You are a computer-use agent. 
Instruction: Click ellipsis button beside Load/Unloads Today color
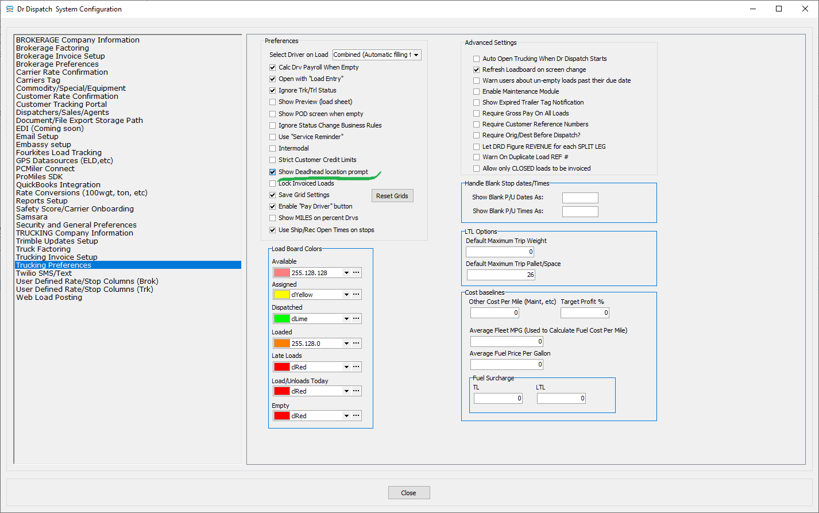356,391
